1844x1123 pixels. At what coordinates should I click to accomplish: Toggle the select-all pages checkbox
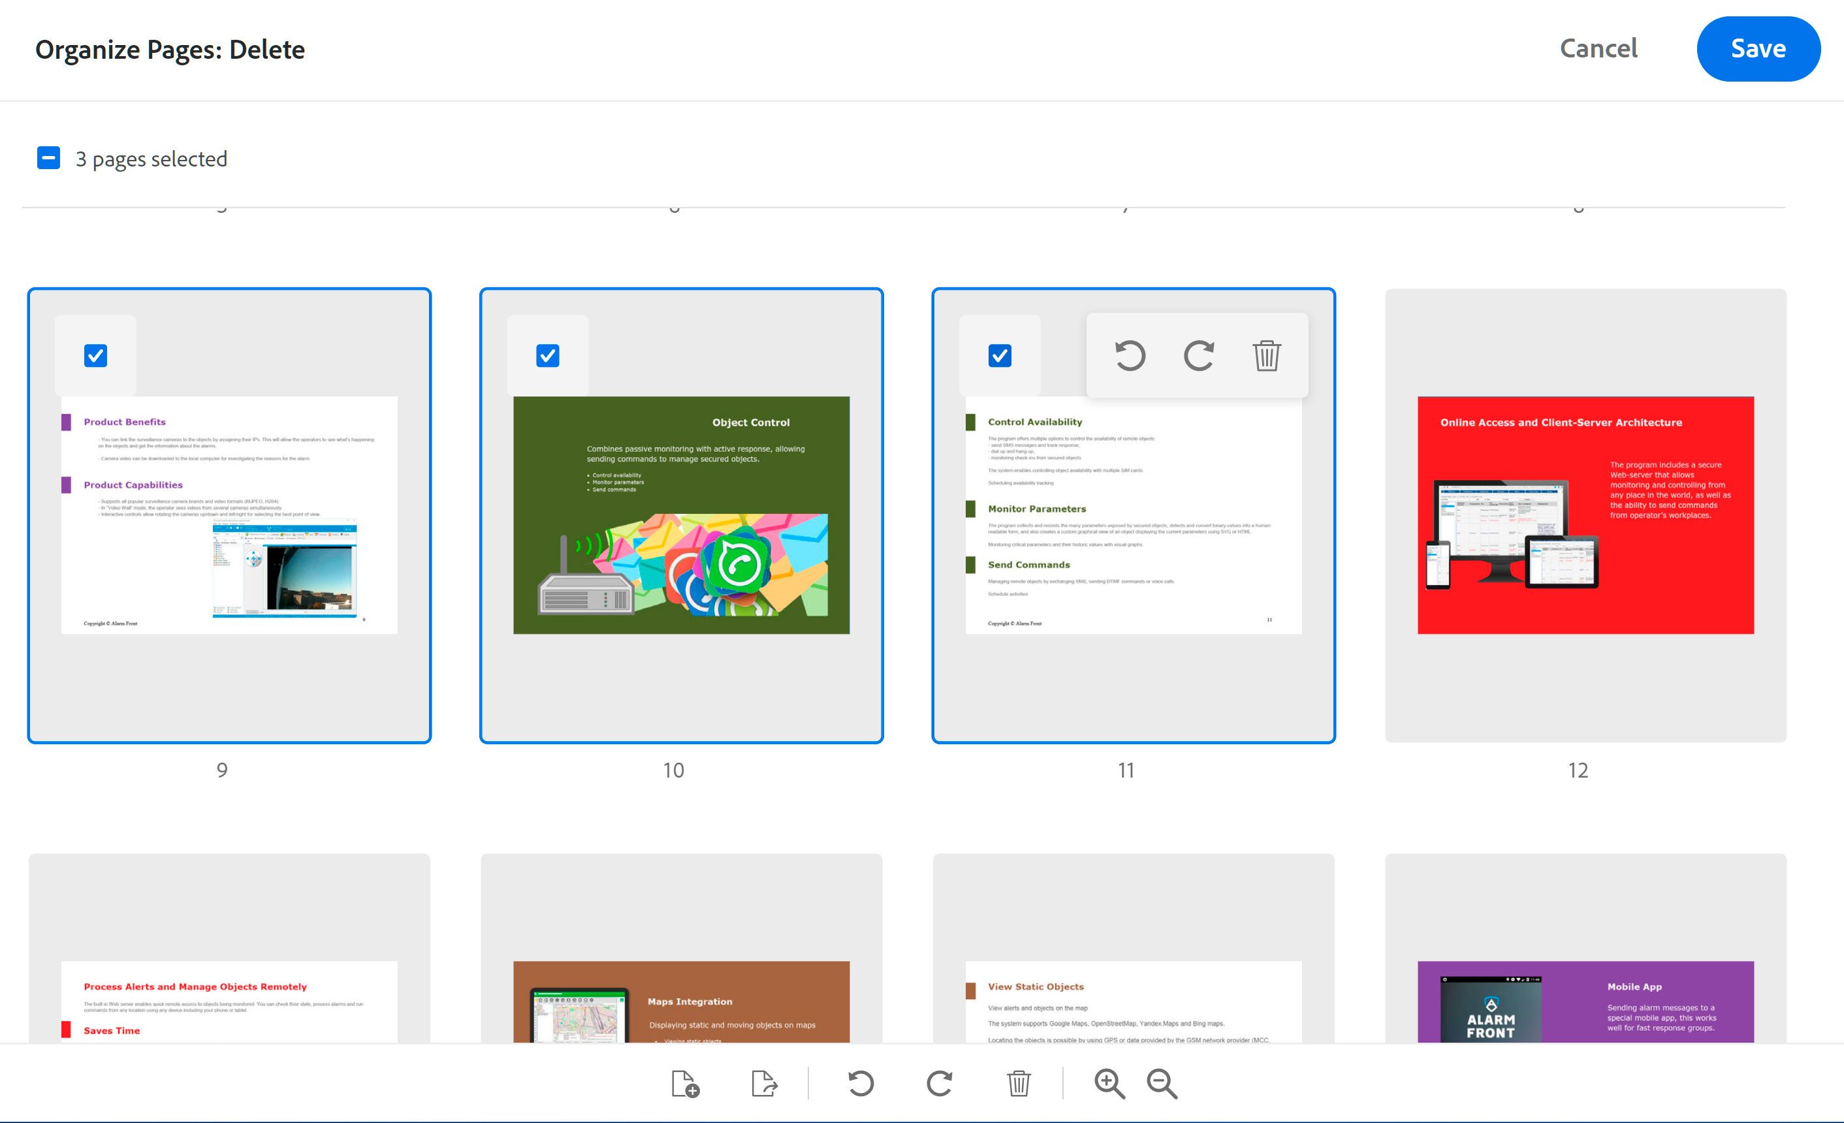tap(48, 158)
